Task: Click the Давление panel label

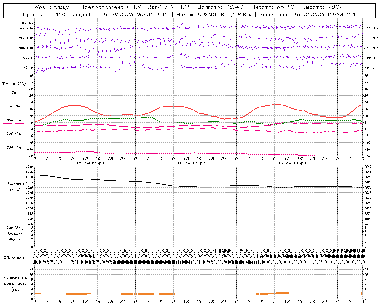Action: tap(15, 183)
